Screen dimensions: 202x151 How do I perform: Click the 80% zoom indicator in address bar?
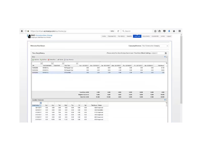pos(112,31)
